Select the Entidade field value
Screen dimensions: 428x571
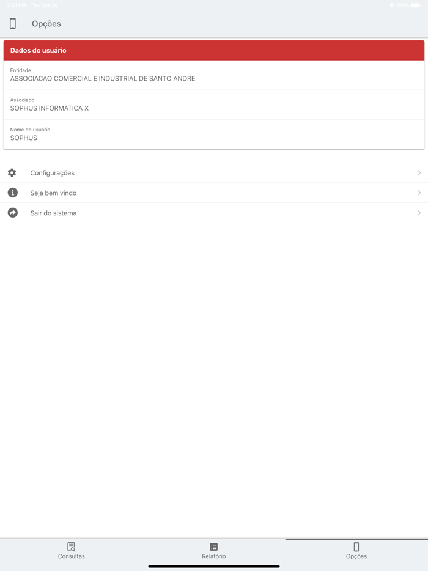tap(103, 79)
